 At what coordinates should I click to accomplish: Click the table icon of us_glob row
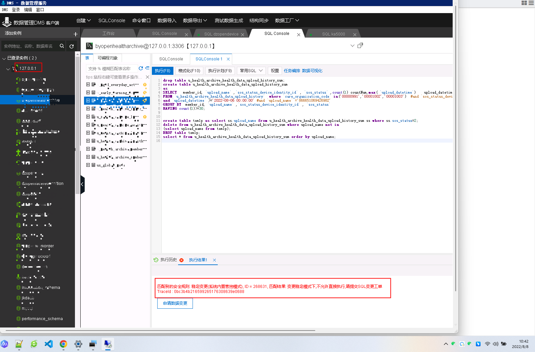coord(93,165)
